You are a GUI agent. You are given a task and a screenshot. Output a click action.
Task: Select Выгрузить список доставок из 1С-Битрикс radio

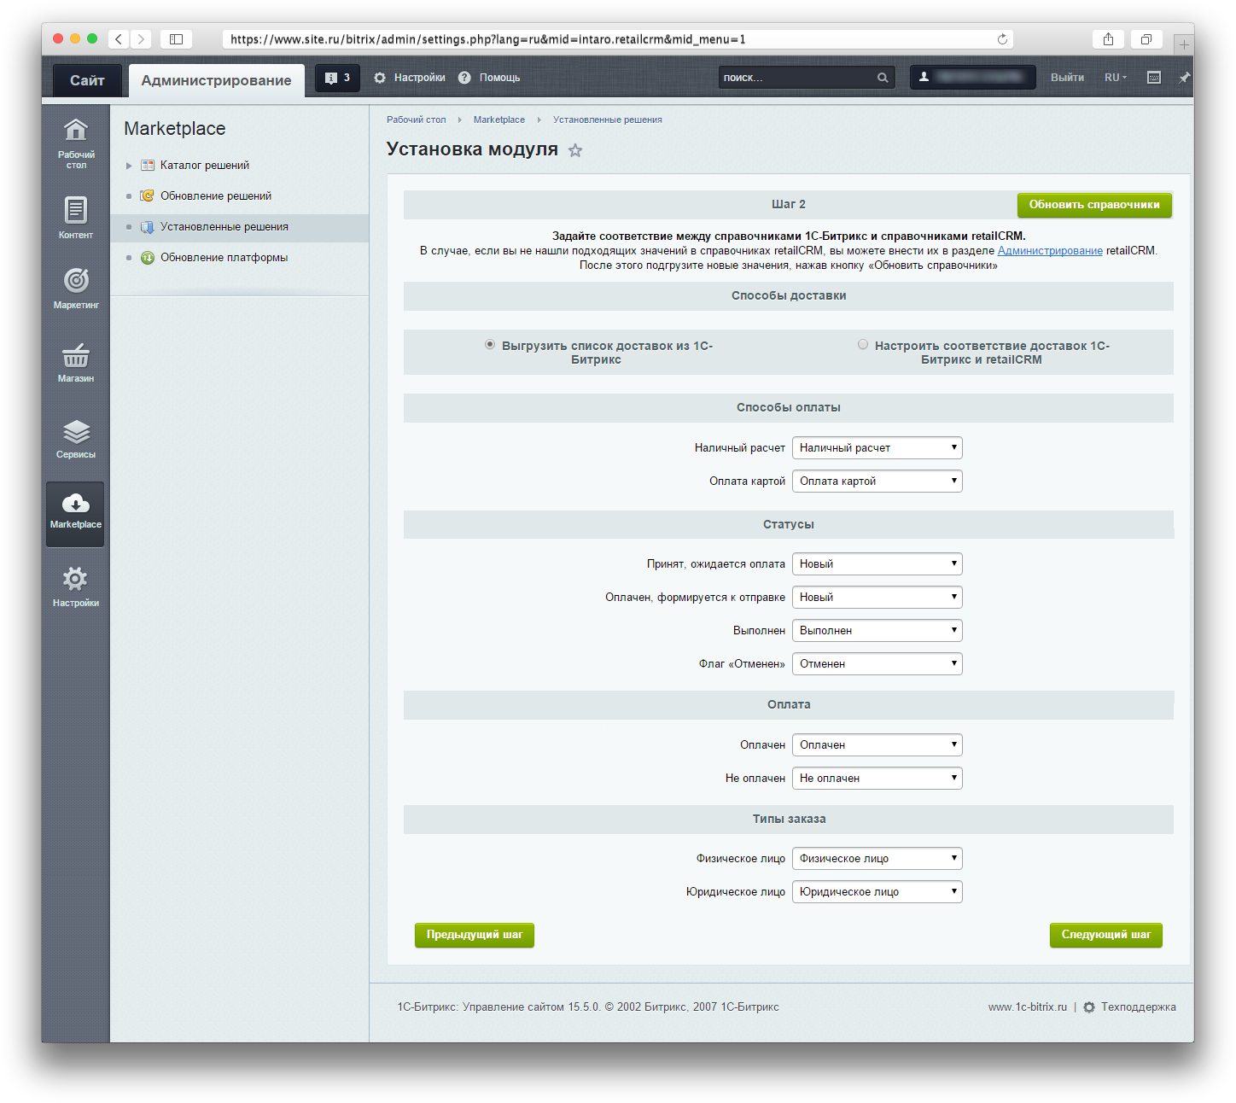[490, 345]
